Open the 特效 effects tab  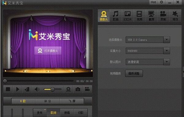click(175, 16)
